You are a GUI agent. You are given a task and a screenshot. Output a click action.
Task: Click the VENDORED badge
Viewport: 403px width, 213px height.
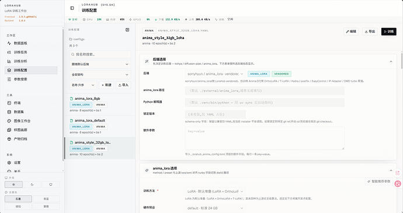click(x=282, y=74)
